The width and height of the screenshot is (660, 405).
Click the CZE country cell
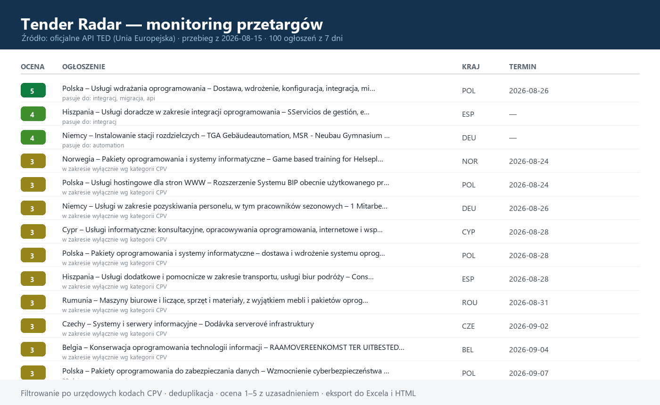(x=469, y=326)
